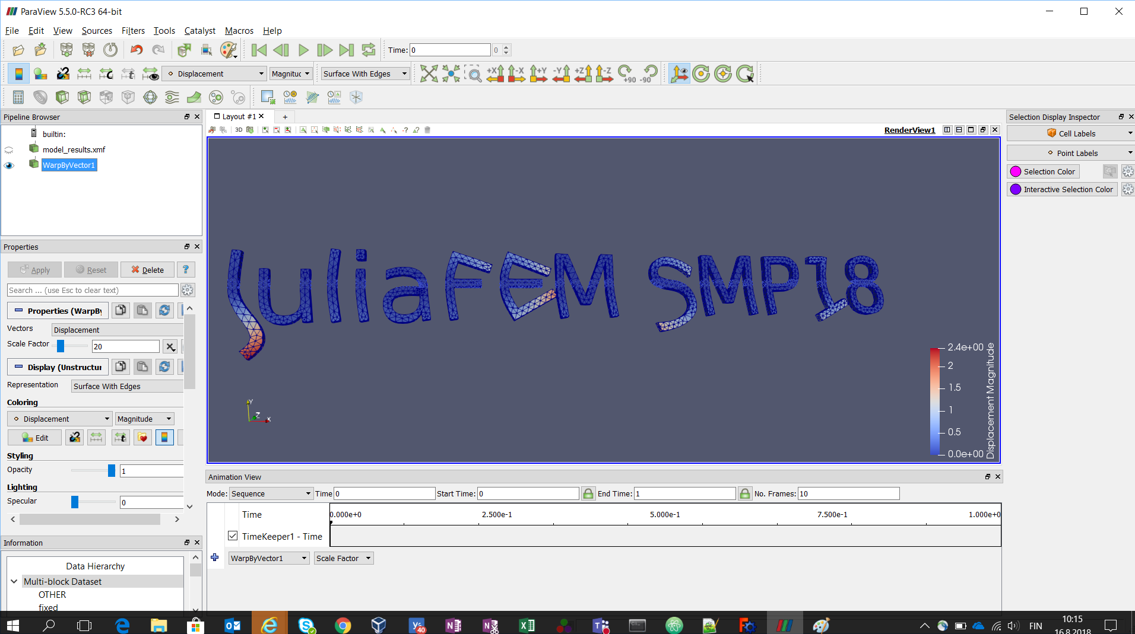1135x634 pixels.
Task: Click the Disconnect from server icon
Action: tap(88, 50)
